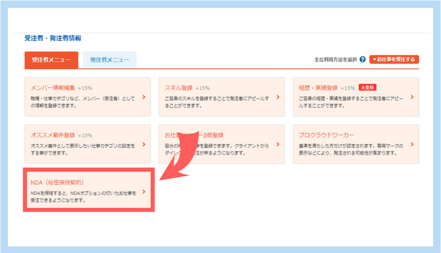The image size is (441, 253).
Task: Click the chevron on 経歴・実績登録 card
Action: 412,97
